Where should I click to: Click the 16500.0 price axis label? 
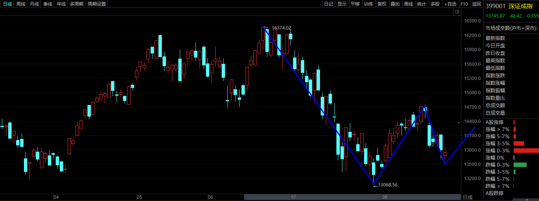[x=472, y=21]
